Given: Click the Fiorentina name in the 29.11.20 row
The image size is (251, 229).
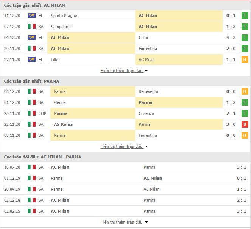Looking at the screenshot, I should coord(148,49).
